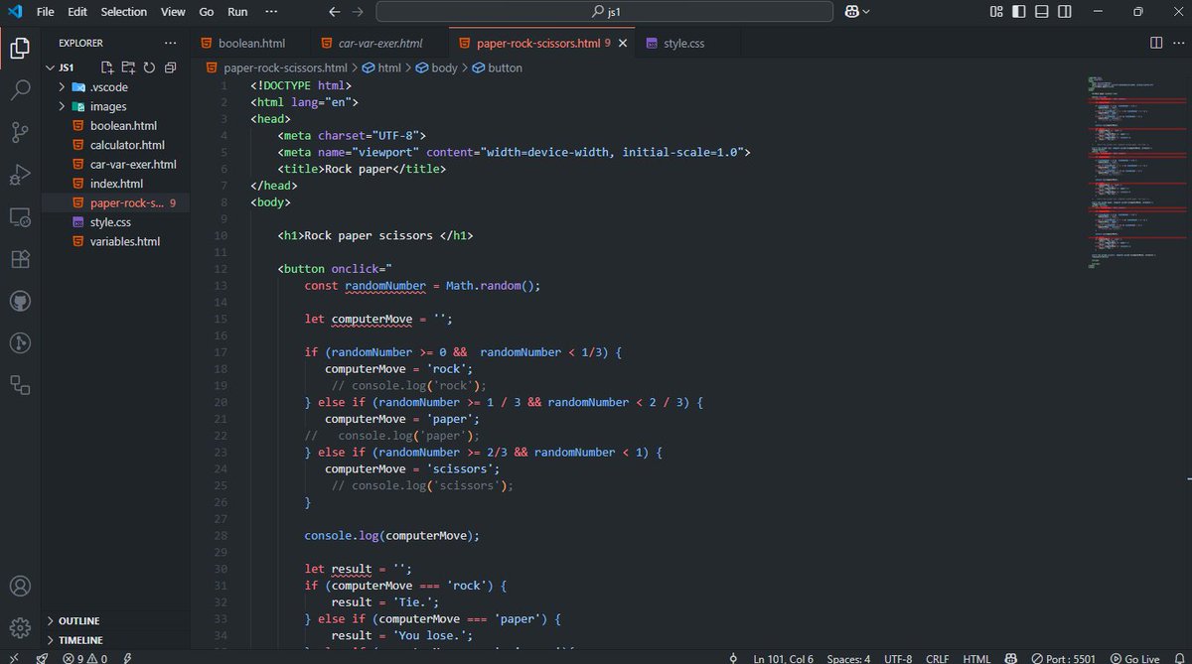This screenshot has height=664, width=1192.
Task: Open the Source Control view
Action: tap(20, 131)
